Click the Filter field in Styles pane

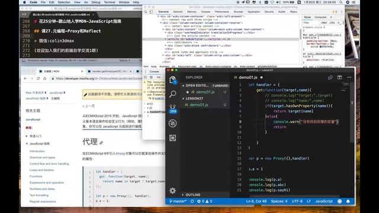pyautogui.click(x=311, y=22)
